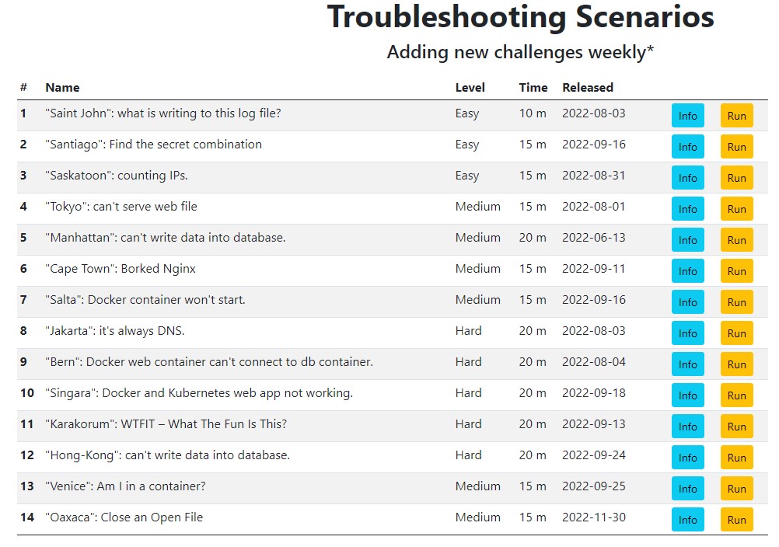779x547 pixels.
Task: Run the "Santiago" secret combination scenario
Action: (x=736, y=147)
